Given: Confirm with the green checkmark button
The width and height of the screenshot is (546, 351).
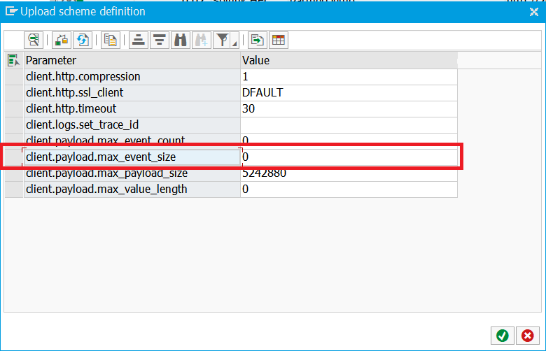Looking at the screenshot, I should click(502, 336).
